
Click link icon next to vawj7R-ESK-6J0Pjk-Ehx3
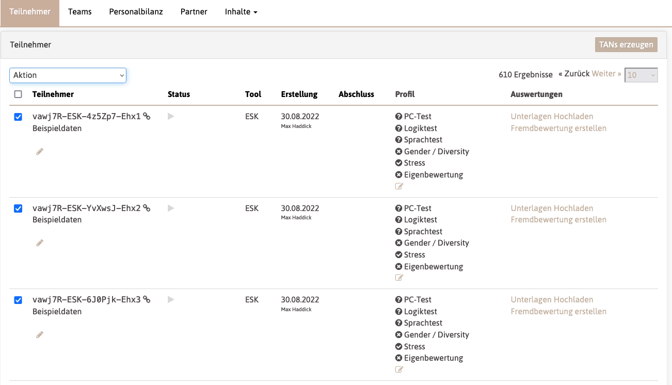tap(147, 299)
